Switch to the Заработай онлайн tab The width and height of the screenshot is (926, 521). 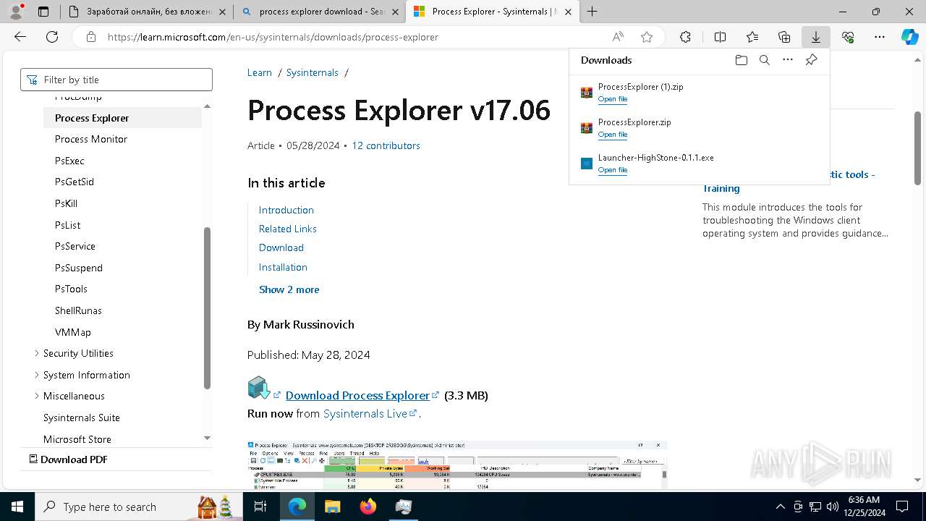pyautogui.click(x=145, y=12)
